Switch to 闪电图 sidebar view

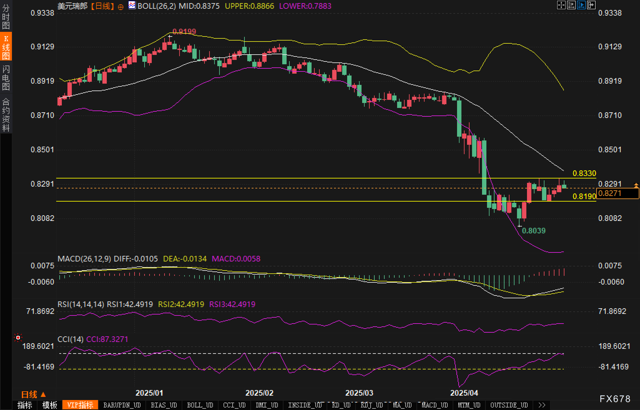(6, 78)
